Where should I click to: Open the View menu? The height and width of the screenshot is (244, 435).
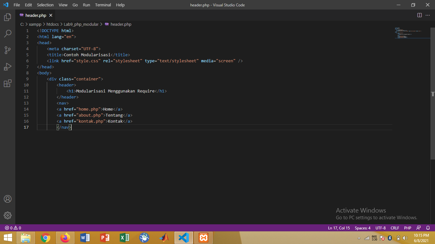[63, 5]
